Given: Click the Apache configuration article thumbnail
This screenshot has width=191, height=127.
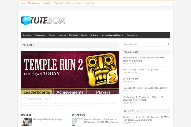Looking at the screenshot, I should [77, 122].
